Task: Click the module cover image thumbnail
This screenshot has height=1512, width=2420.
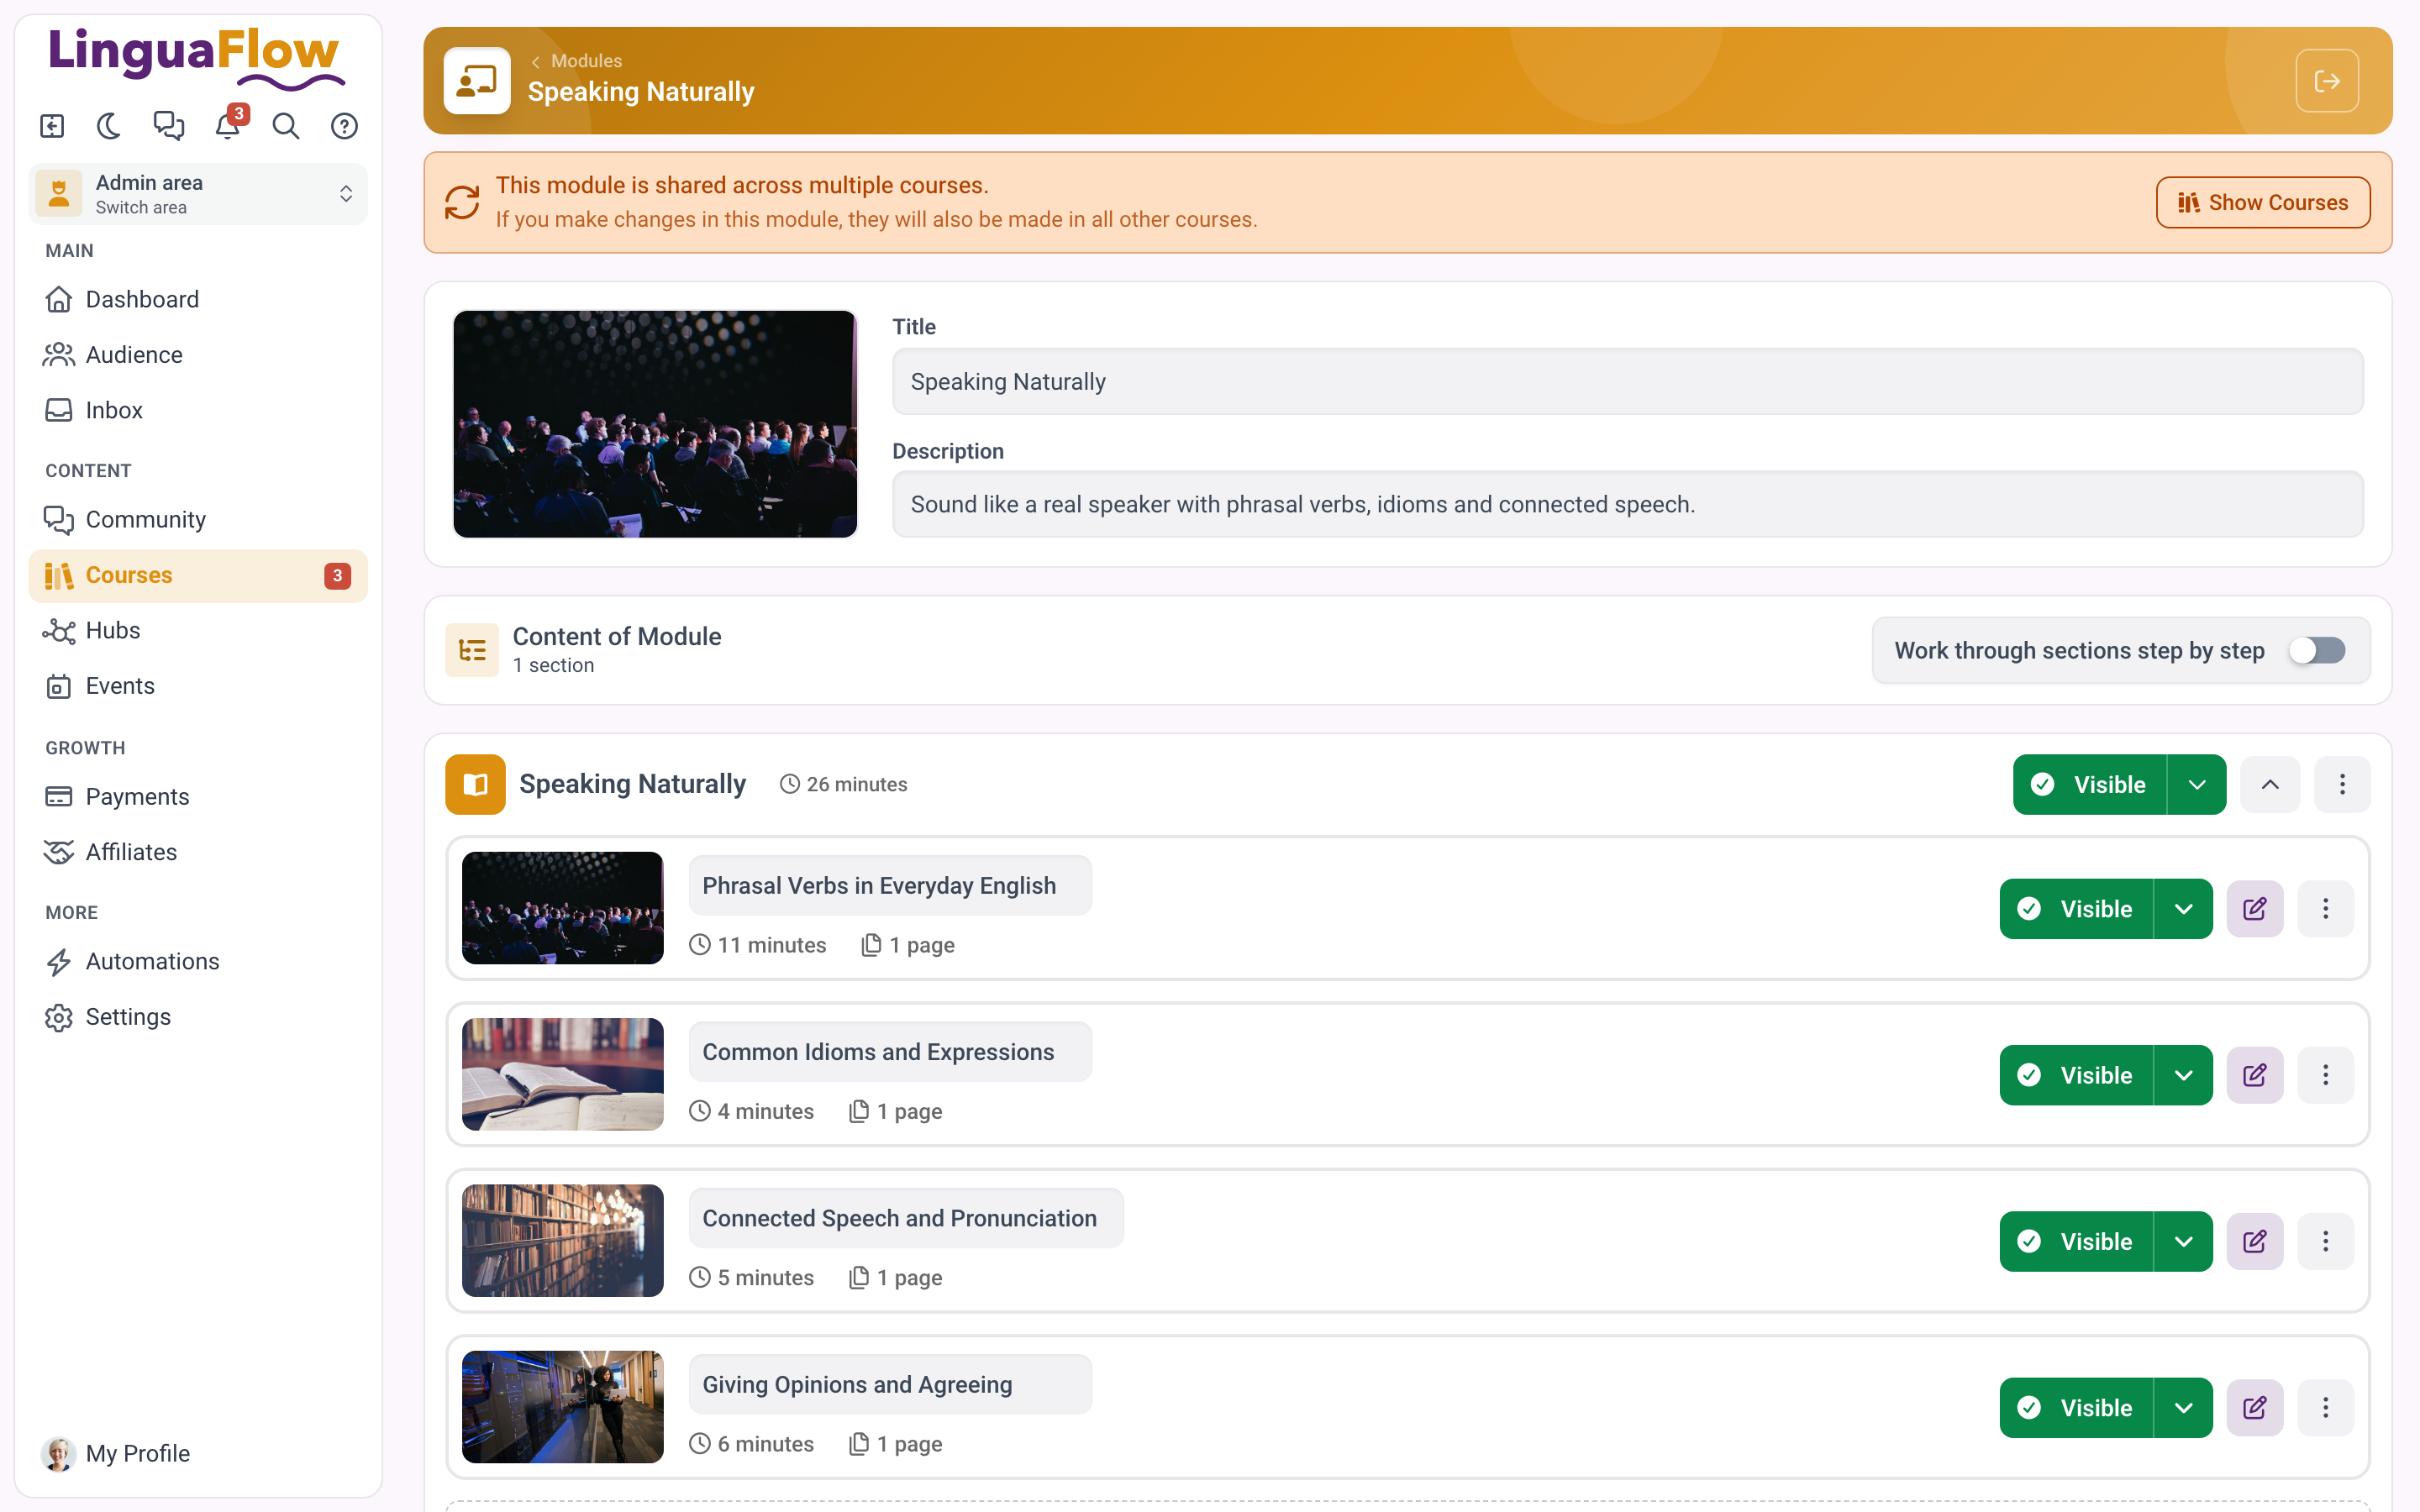Action: [655, 424]
